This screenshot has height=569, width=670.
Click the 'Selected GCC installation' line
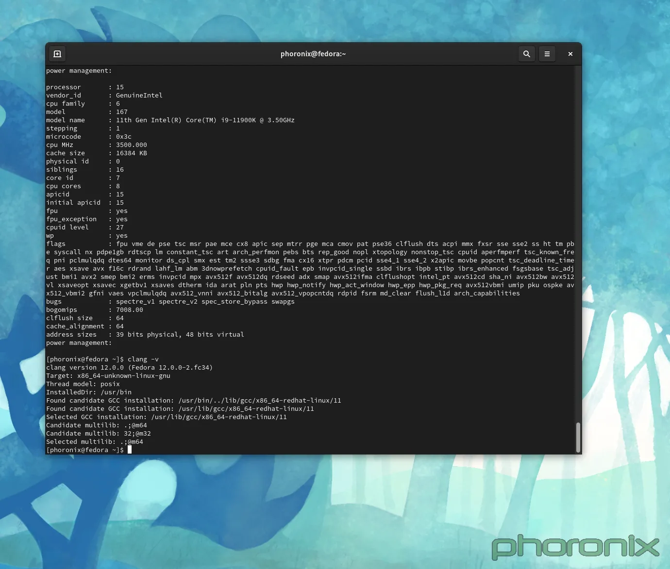point(167,417)
